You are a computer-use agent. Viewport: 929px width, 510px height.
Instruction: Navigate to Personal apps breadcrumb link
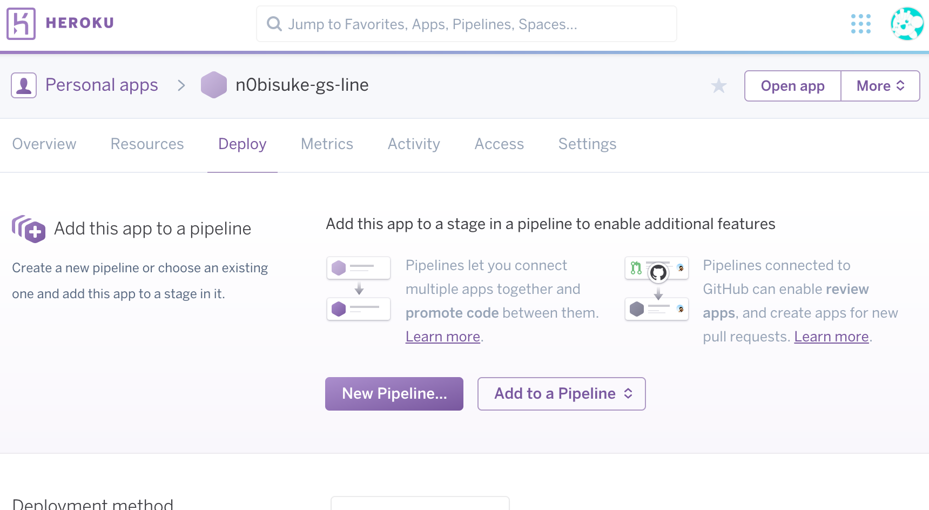[x=102, y=85]
